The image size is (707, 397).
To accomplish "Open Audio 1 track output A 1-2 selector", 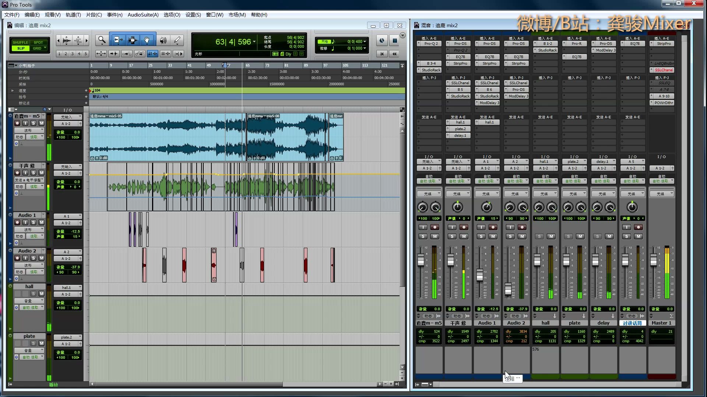I will click(x=68, y=223).
